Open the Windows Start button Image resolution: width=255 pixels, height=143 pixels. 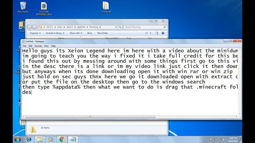click(x=18, y=139)
